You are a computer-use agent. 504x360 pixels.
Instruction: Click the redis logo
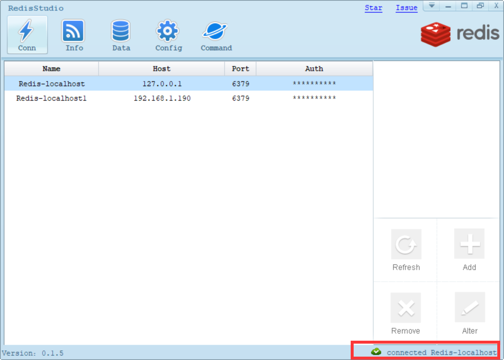pyautogui.click(x=460, y=34)
